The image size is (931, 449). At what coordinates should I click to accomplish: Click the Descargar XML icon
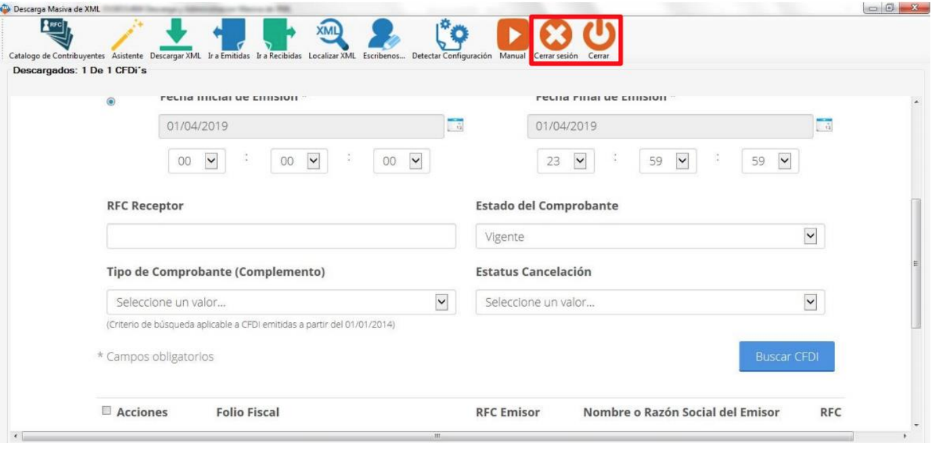pos(175,35)
